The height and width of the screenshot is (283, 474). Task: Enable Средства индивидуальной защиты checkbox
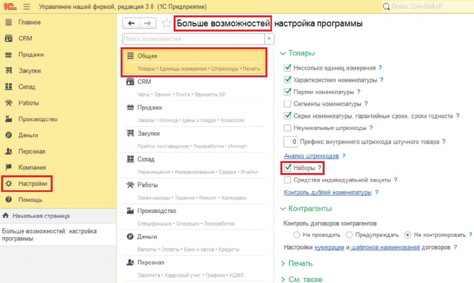[x=287, y=180]
